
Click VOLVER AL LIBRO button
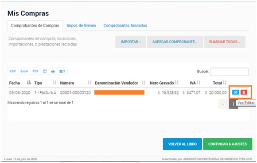pyautogui.click(x=183, y=144)
